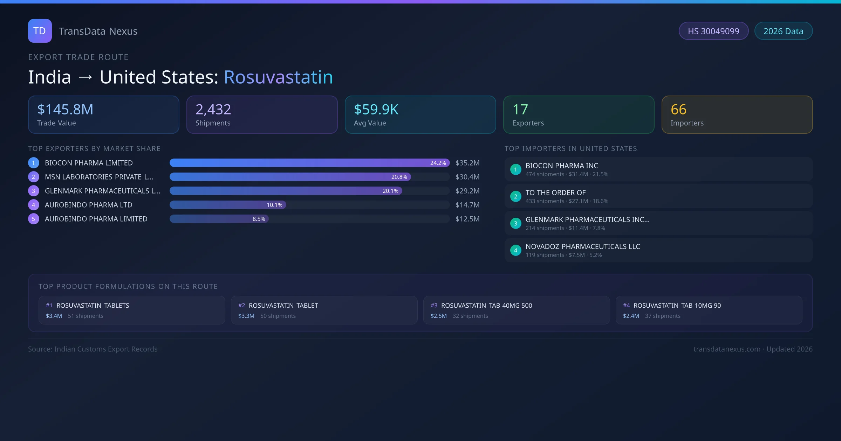Select #1 Rosuvastatin Tablets formulation card
Viewport: 841px width, 441px height.
coord(132,310)
